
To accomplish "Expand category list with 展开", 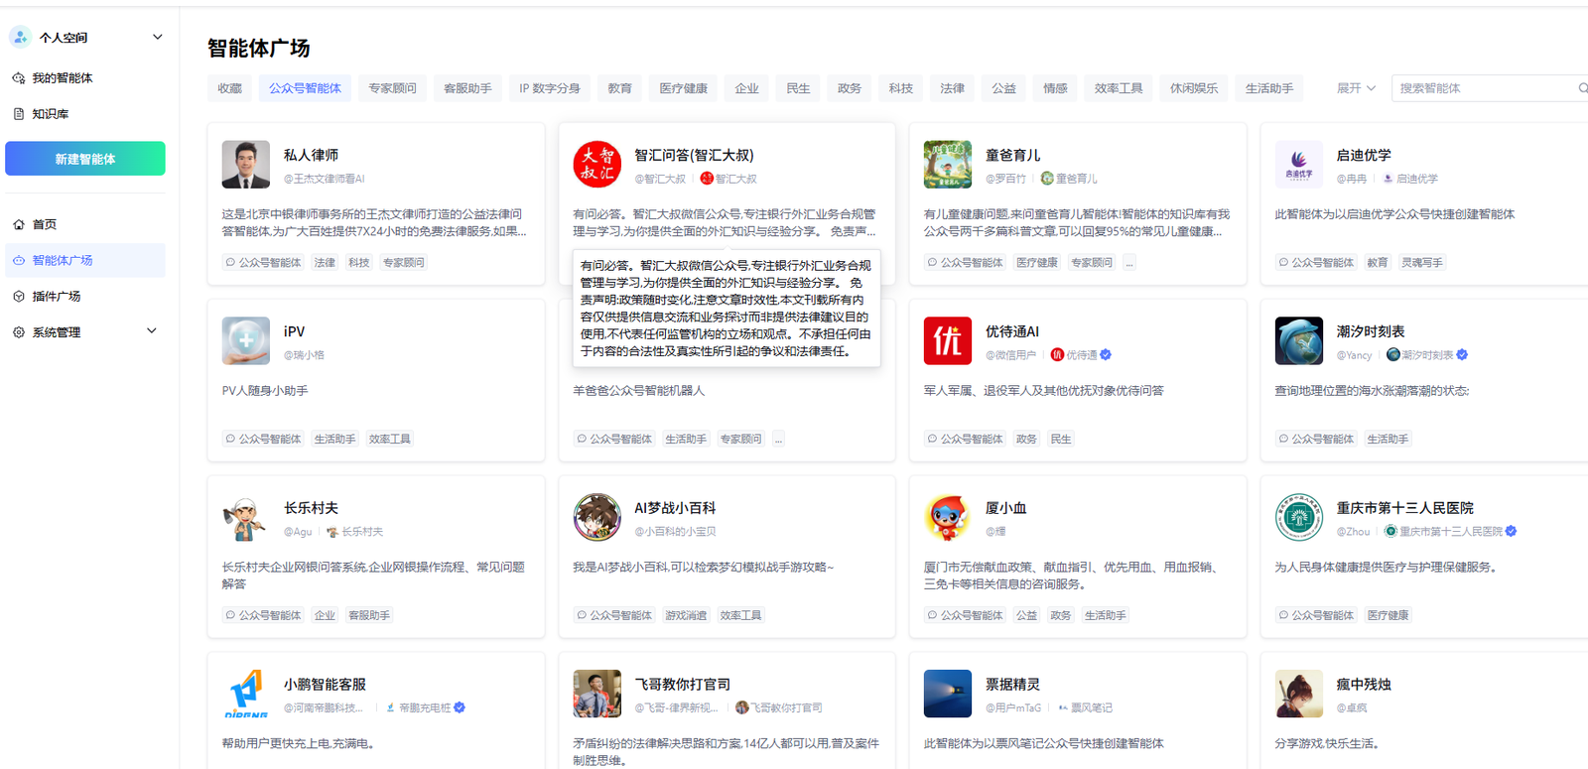I will point(1355,88).
